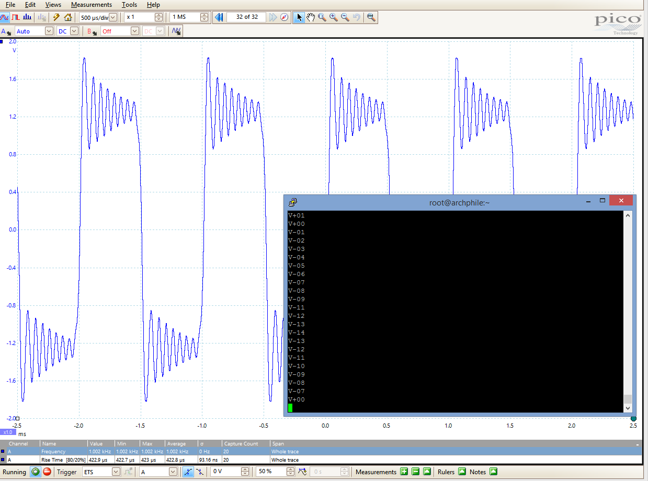Start sampling with the green Go button
The image size is (648, 481).
coord(35,472)
